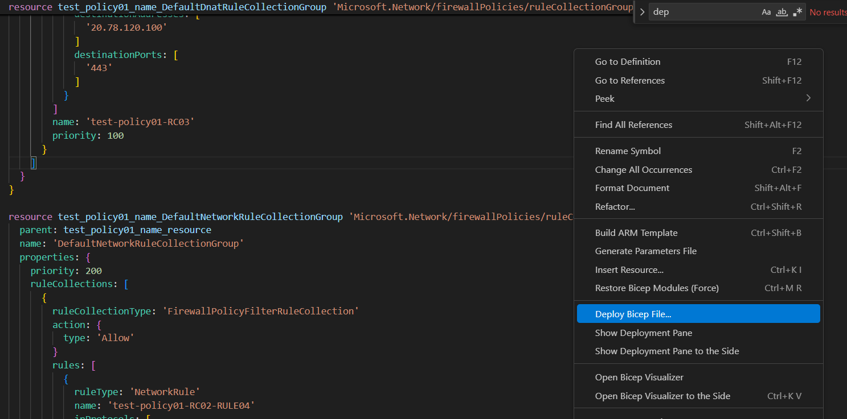Expand the Find widget to show replace field
The width and height of the screenshot is (847, 419).
[x=641, y=11]
